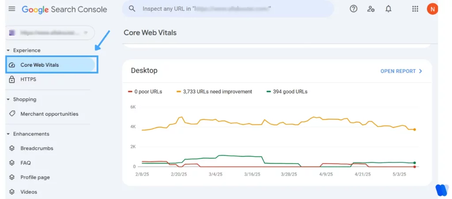Click the Merchant opportunities tag icon
Screen dimensions: 452x199
12,114
